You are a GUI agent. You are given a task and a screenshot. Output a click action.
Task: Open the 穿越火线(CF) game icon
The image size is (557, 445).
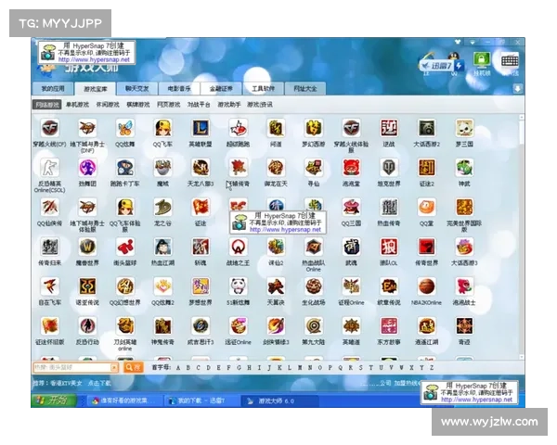[50, 129]
